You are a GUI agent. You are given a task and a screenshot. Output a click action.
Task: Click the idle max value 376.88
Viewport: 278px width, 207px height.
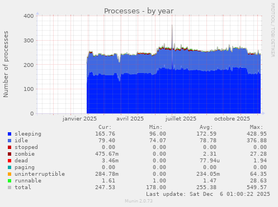coord(257,141)
